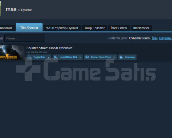Open the İstek Listesi tab
This screenshot has height=138, width=172.
[119, 28]
